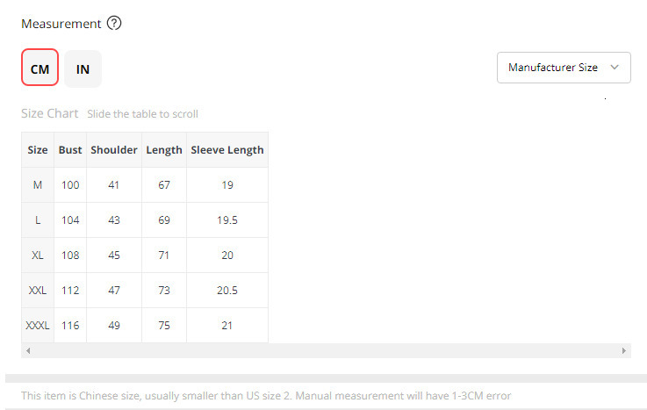Click the Manufacturer Size dropdown chevron arrow
This screenshot has height=410, width=647.
[615, 68]
